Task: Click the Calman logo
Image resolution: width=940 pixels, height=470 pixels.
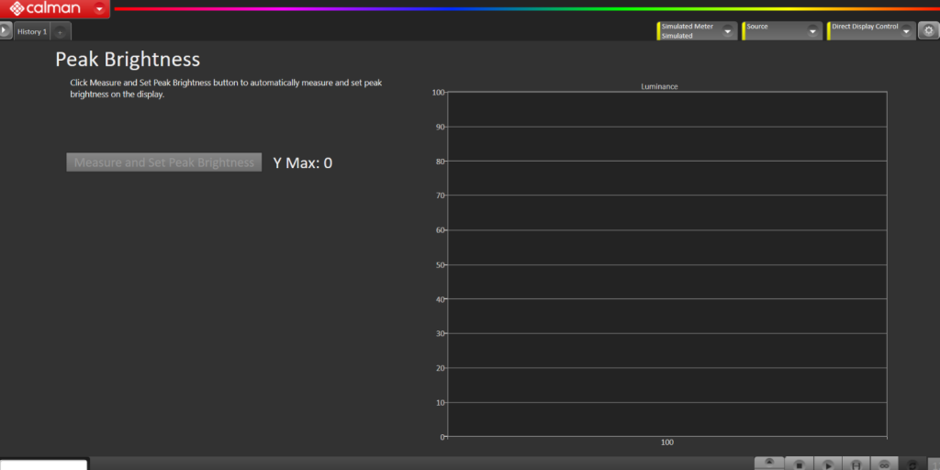Action: pyautogui.click(x=46, y=8)
